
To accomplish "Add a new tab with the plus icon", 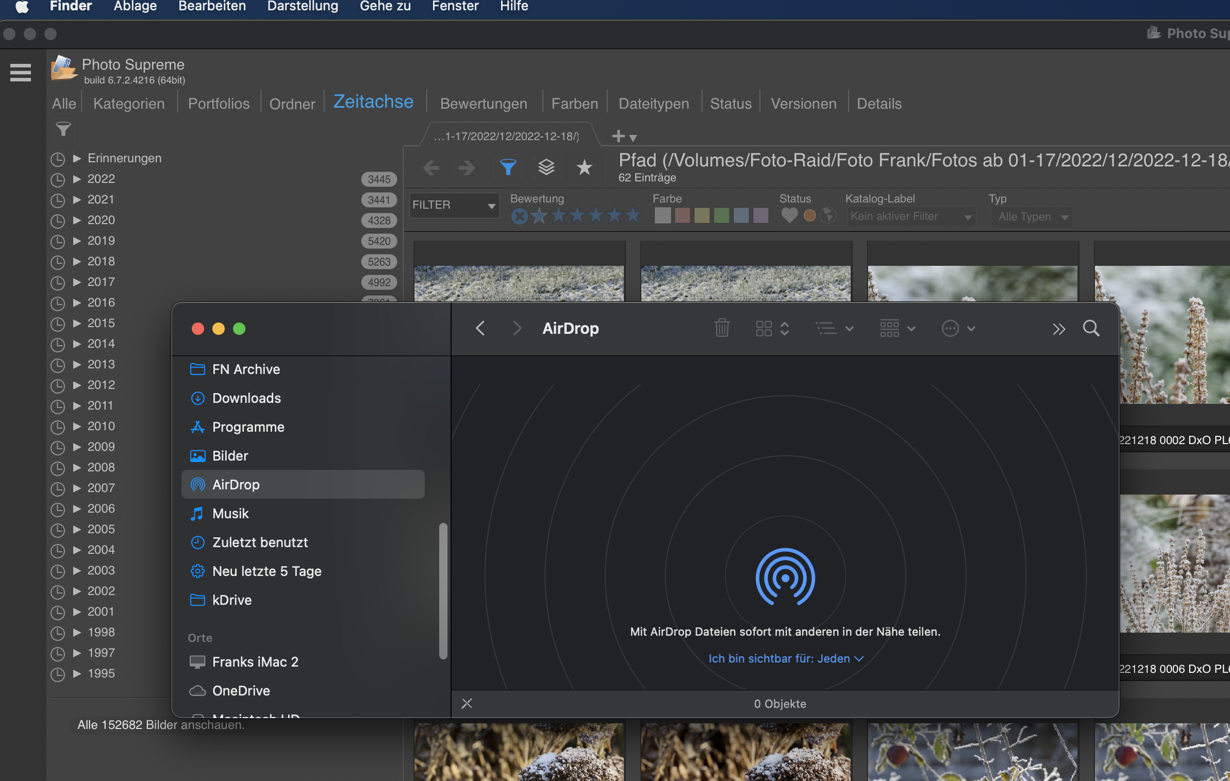I will (x=618, y=136).
